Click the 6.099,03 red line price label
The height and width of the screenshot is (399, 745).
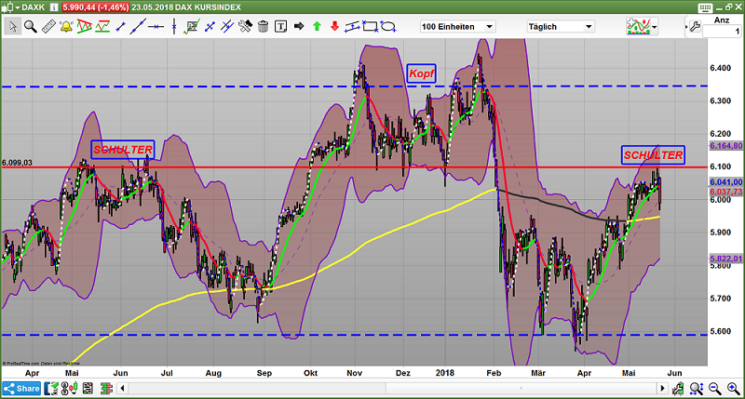click(x=17, y=163)
